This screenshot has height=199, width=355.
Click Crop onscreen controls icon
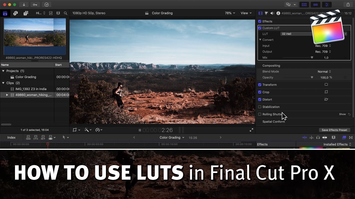(x=326, y=92)
